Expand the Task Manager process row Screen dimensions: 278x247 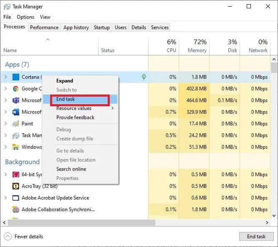click(6, 135)
